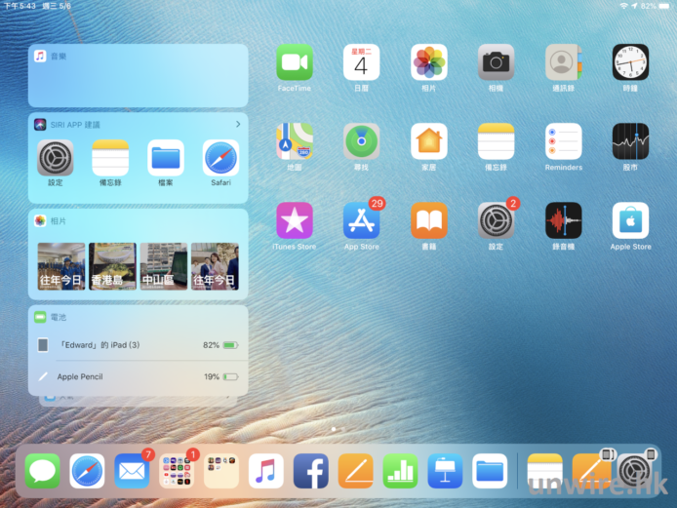677x508 pixels.
Task: Launch the Voice Memos app
Action: coord(563,220)
